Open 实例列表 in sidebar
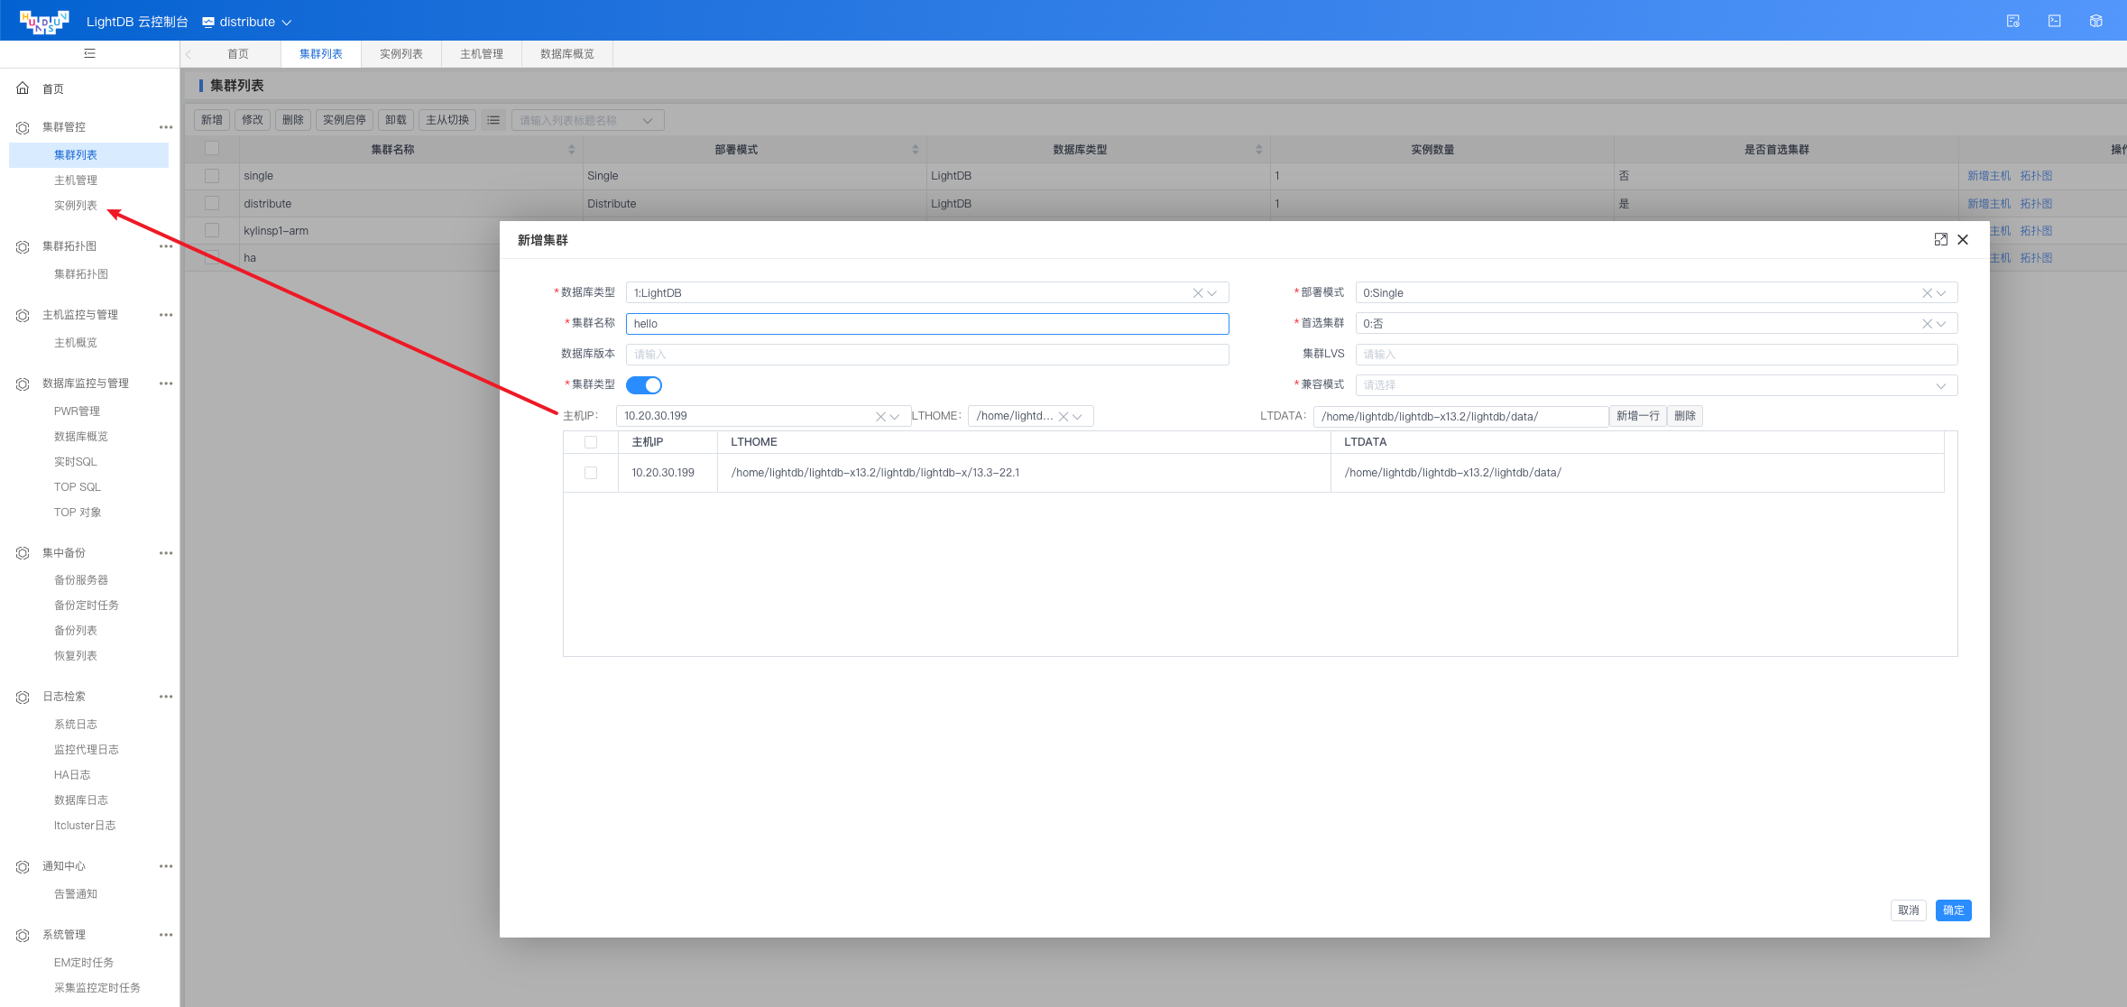The height and width of the screenshot is (1007, 2127). point(76,206)
